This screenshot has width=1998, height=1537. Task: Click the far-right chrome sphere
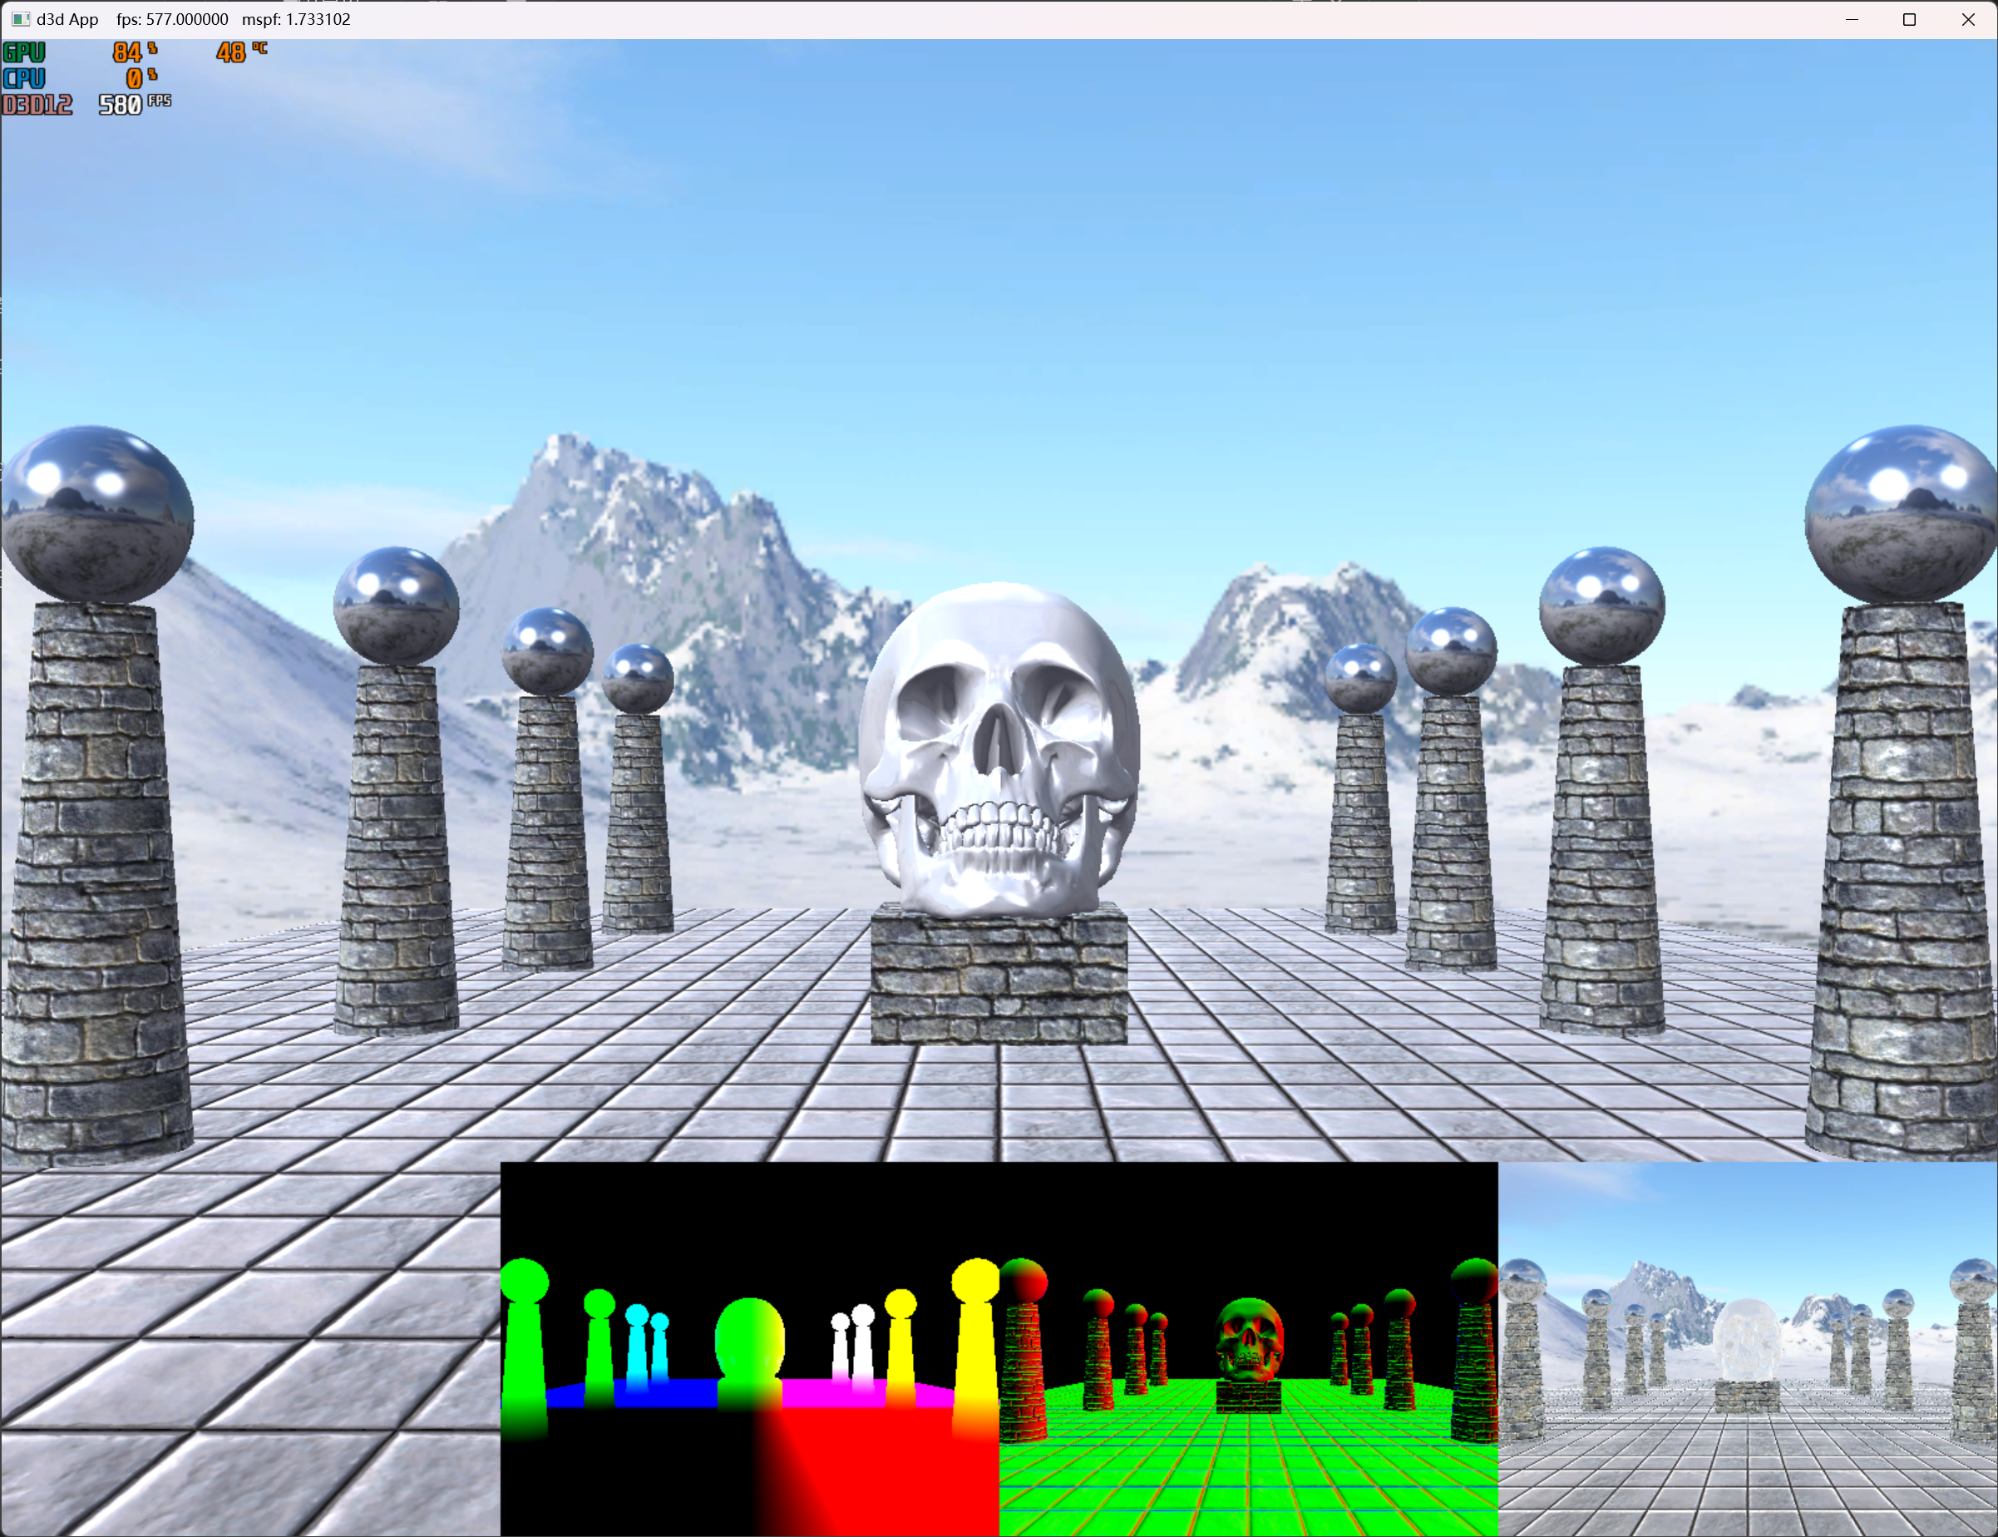(1902, 512)
